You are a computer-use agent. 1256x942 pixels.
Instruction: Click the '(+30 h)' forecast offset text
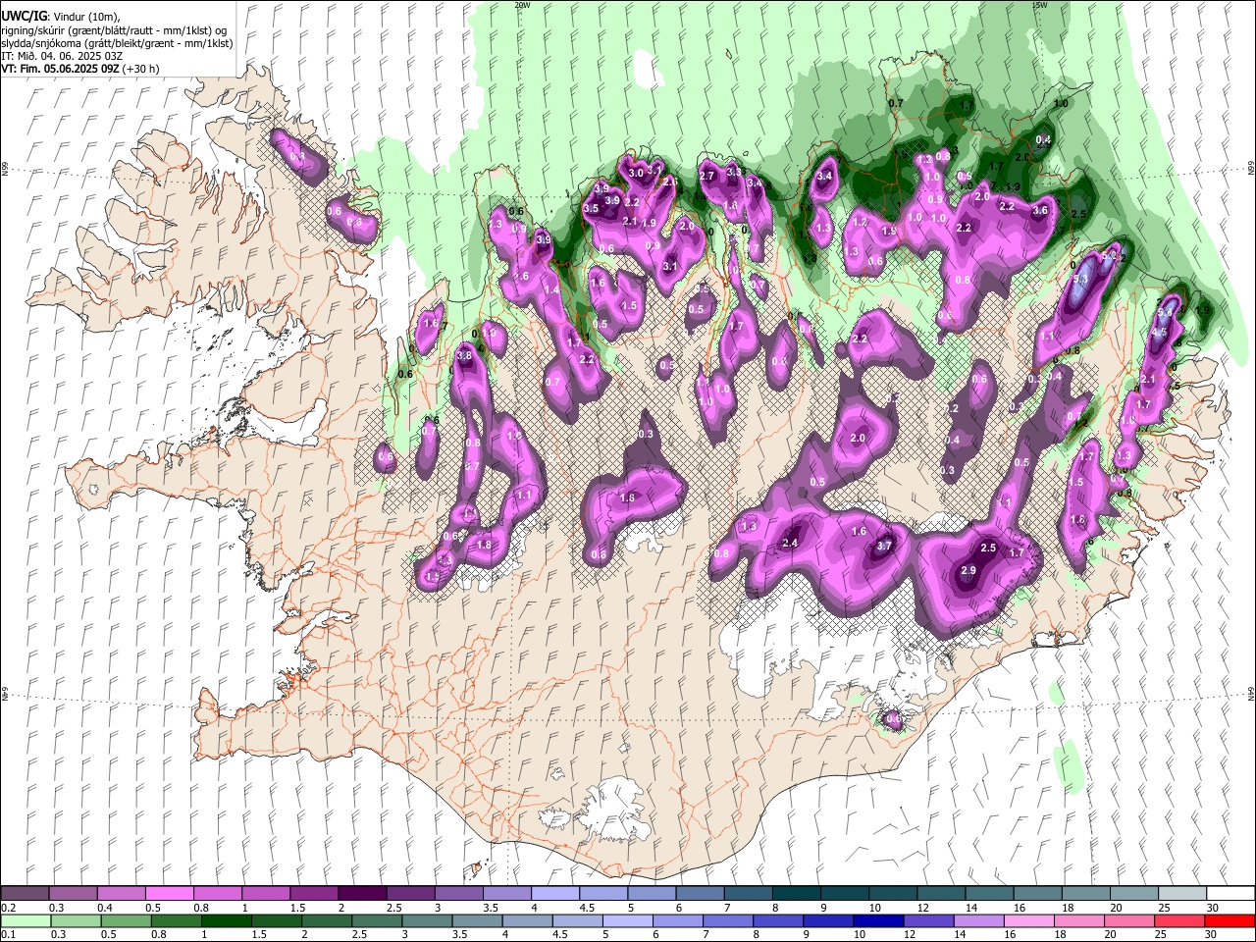[x=140, y=69]
